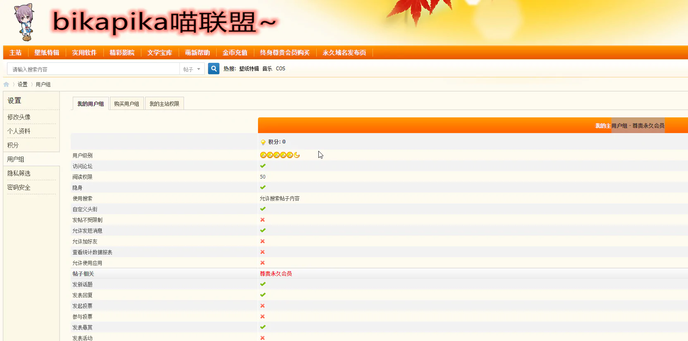Go to 金币充值 page
The image size is (688, 341).
click(x=235, y=52)
